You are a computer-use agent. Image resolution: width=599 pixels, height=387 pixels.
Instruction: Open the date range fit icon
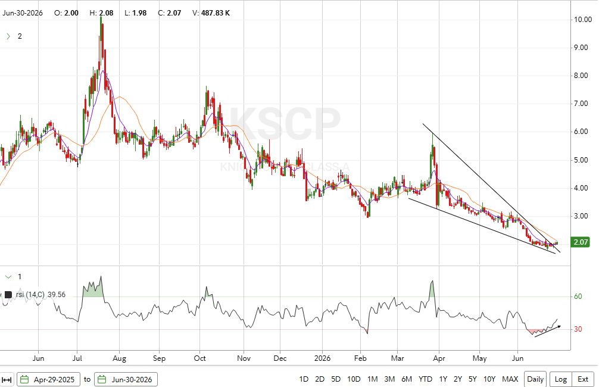pos(7,380)
